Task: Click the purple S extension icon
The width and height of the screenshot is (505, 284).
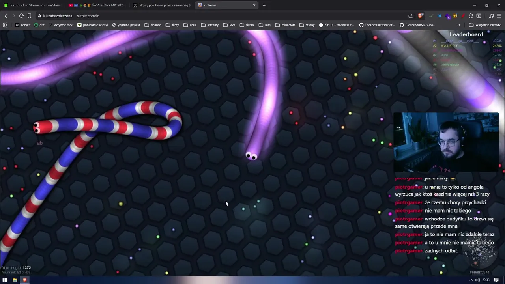Action: click(x=447, y=16)
